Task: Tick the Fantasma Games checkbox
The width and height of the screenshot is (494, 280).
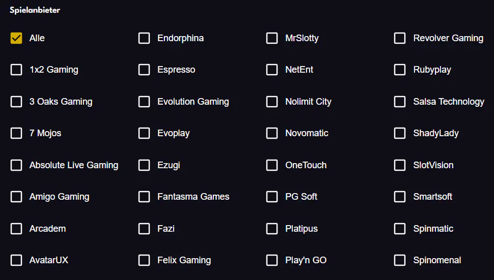Action: tap(144, 197)
